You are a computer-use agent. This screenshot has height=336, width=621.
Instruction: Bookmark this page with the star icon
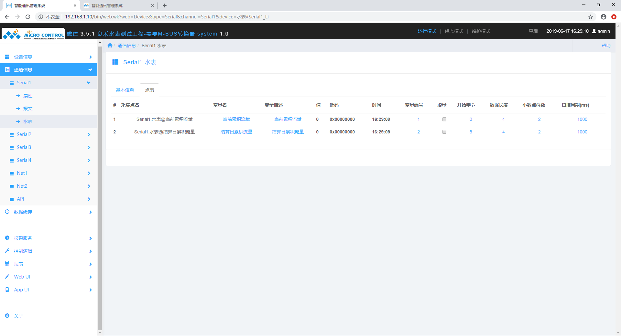[591, 17]
